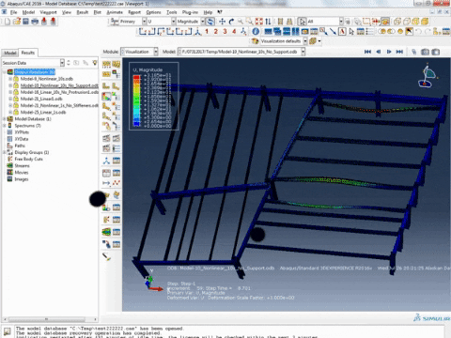Open the ODB path dropdown on the context bar

303,52
